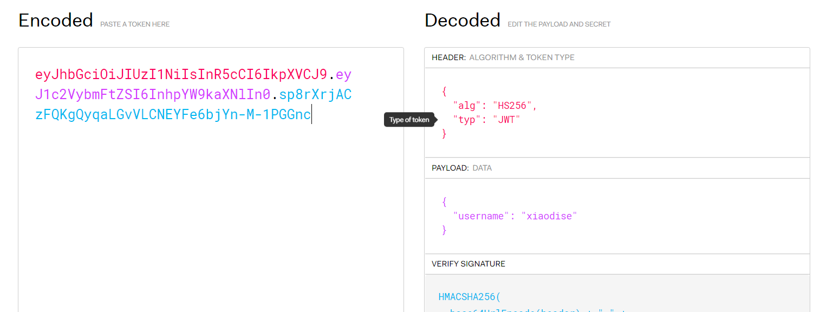Image resolution: width=833 pixels, height=312 pixels.
Task: Click the "Decoded" heading
Action: click(x=463, y=21)
